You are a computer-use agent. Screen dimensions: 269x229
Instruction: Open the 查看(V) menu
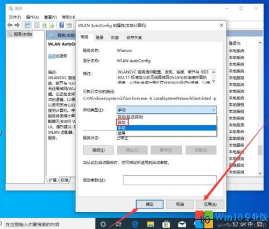(51, 17)
